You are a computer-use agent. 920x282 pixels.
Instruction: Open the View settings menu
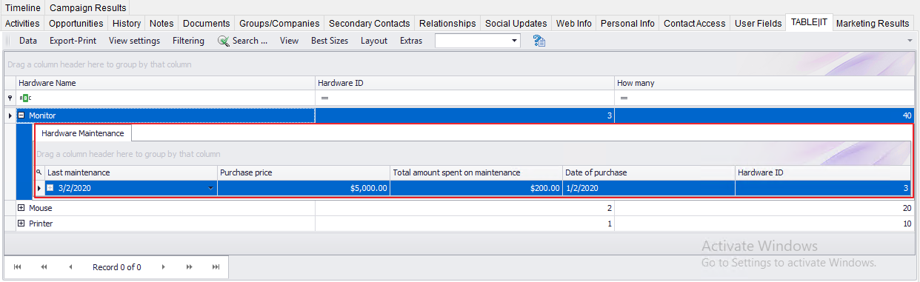click(134, 41)
